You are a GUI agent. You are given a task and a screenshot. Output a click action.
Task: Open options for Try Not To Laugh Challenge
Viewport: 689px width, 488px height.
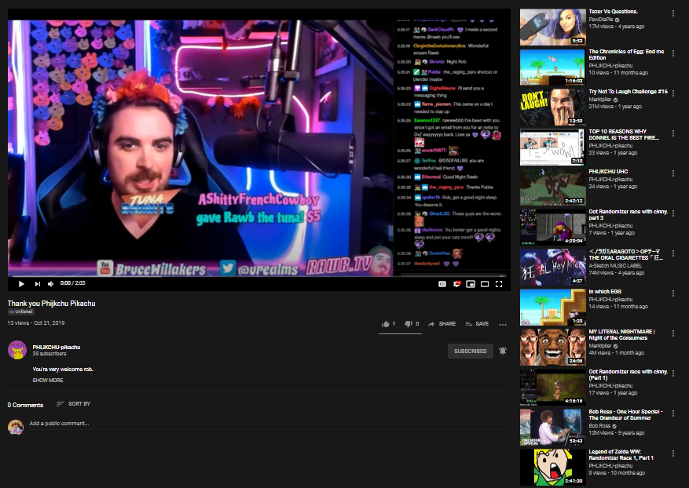(x=673, y=93)
